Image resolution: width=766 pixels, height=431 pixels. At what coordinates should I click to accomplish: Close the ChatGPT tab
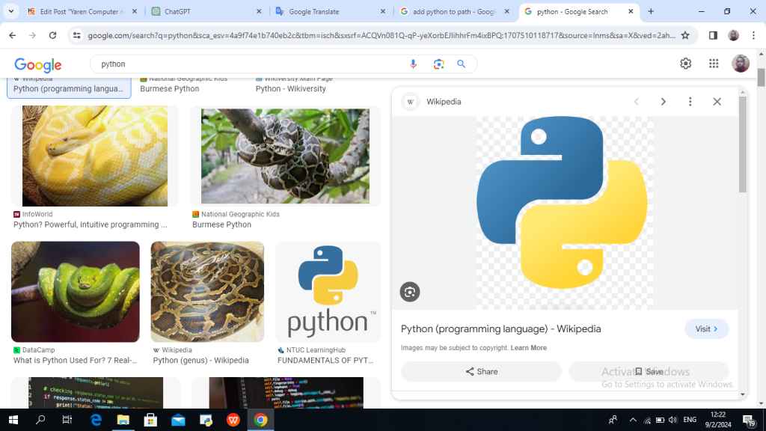point(259,11)
